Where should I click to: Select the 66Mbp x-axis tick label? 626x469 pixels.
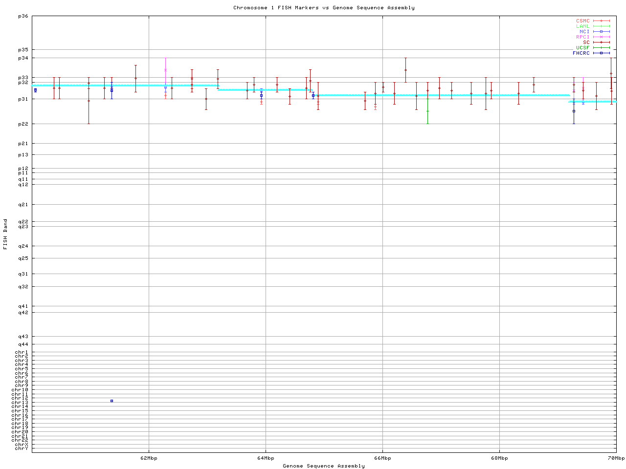[x=382, y=458]
